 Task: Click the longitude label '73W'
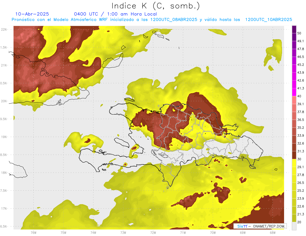[x=123, y=232]
